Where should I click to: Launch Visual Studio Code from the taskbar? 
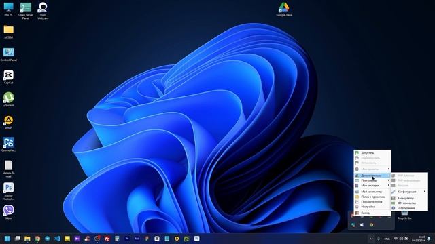(x=57, y=239)
